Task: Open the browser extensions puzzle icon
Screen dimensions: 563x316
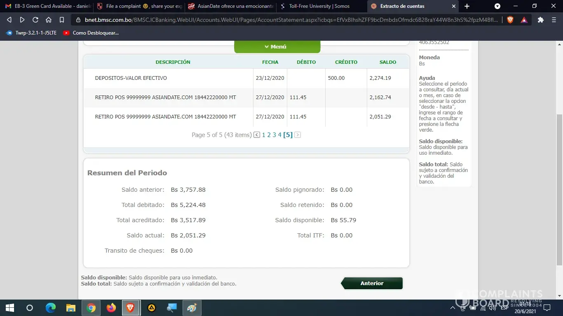Action: tap(541, 20)
